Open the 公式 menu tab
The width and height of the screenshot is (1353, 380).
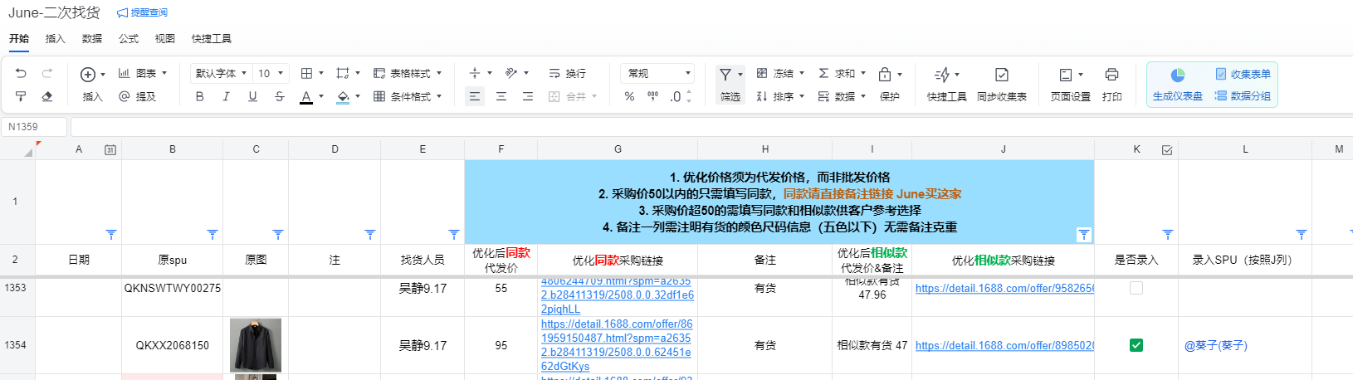pyautogui.click(x=129, y=39)
